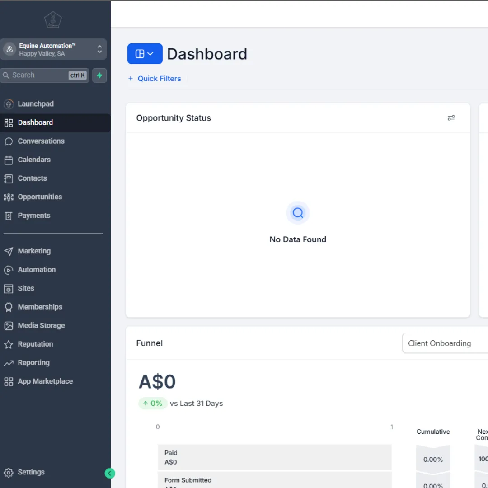The height and width of the screenshot is (488, 488).
Task: Click the search magnifier icon in sidebar
Action: click(x=6, y=75)
